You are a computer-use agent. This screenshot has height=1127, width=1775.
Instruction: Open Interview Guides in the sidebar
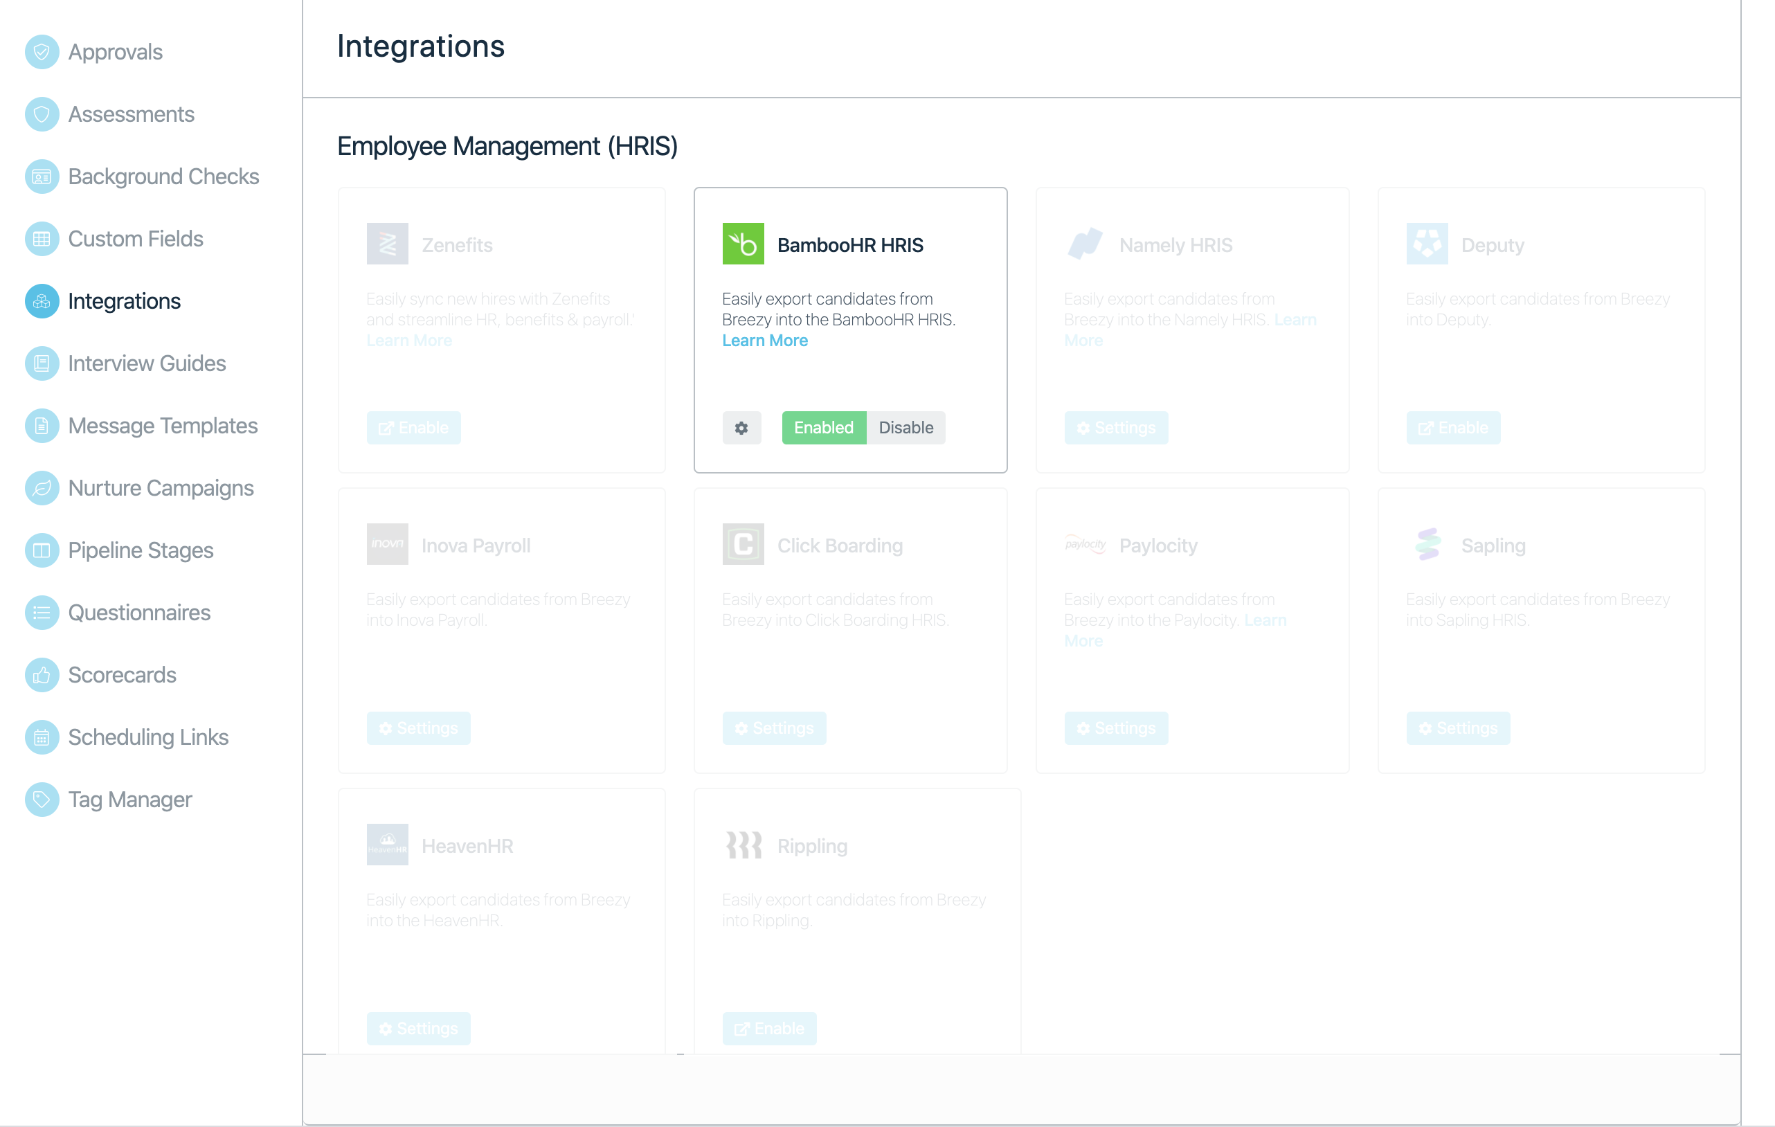(x=147, y=363)
